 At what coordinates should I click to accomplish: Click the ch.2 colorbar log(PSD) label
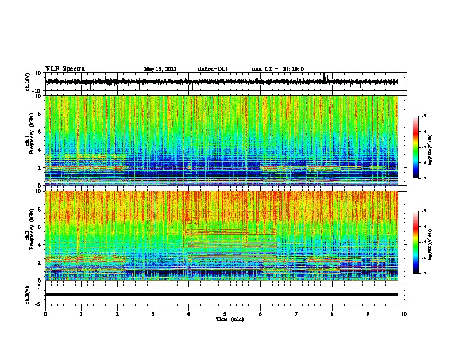[430, 244]
